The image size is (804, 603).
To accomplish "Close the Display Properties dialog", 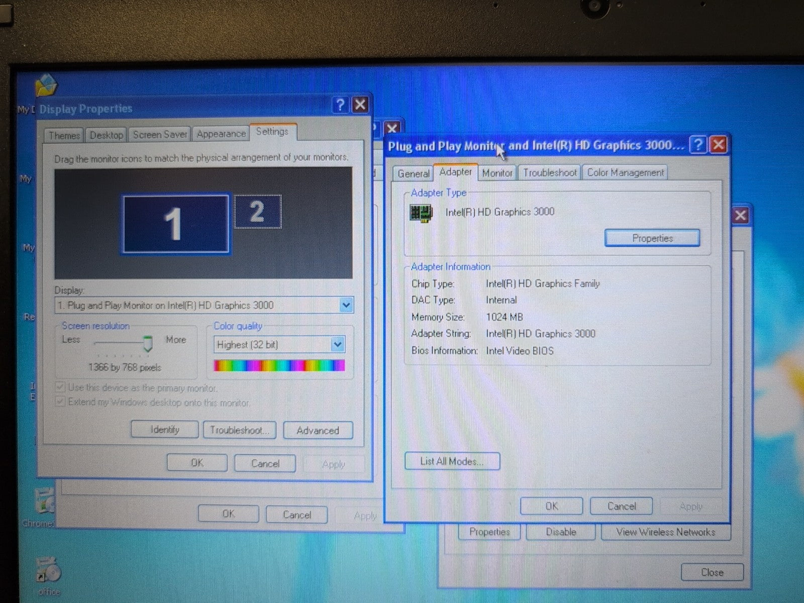I will pyautogui.click(x=360, y=105).
